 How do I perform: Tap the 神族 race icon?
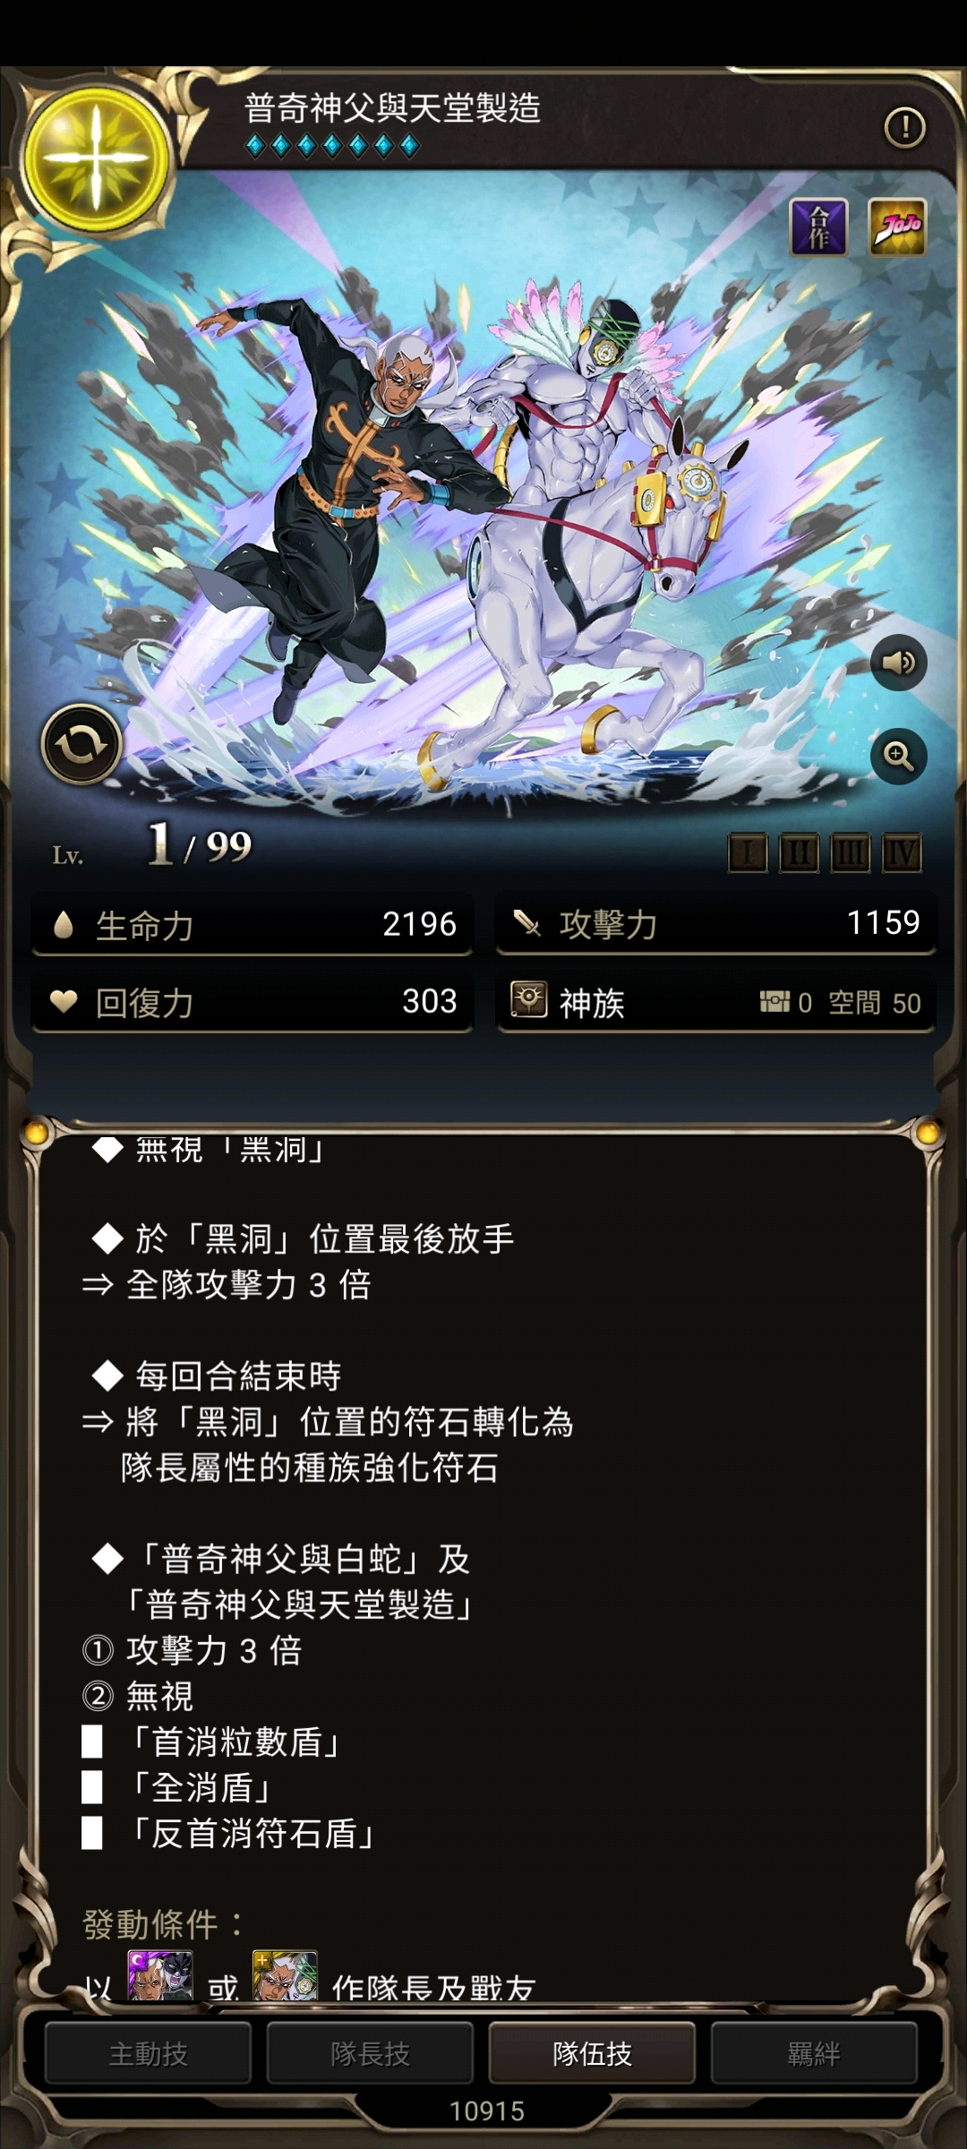[528, 999]
